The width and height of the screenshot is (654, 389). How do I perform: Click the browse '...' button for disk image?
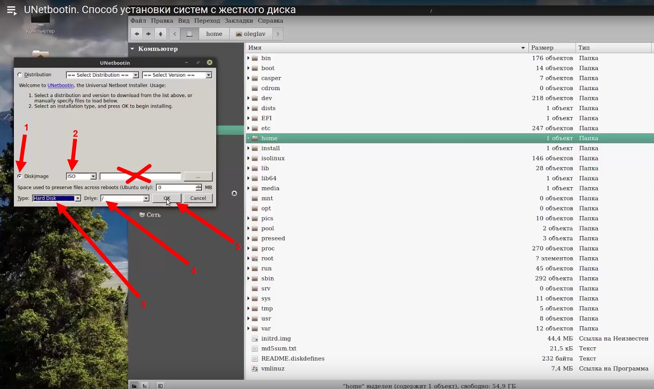[x=198, y=176]
